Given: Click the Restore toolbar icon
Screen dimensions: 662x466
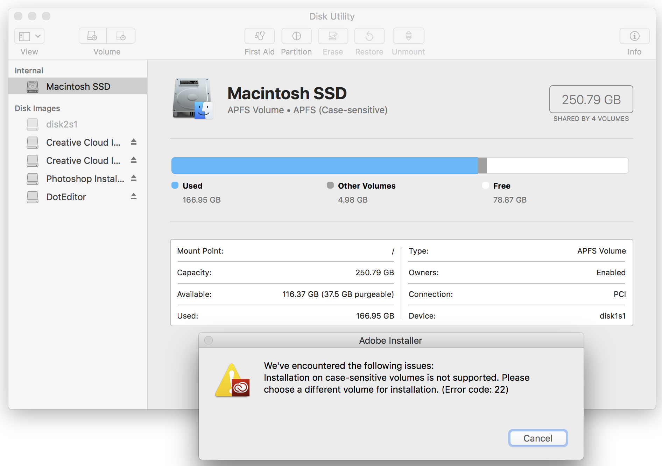Looking at the screenshot, I should (x=369, y=36).
